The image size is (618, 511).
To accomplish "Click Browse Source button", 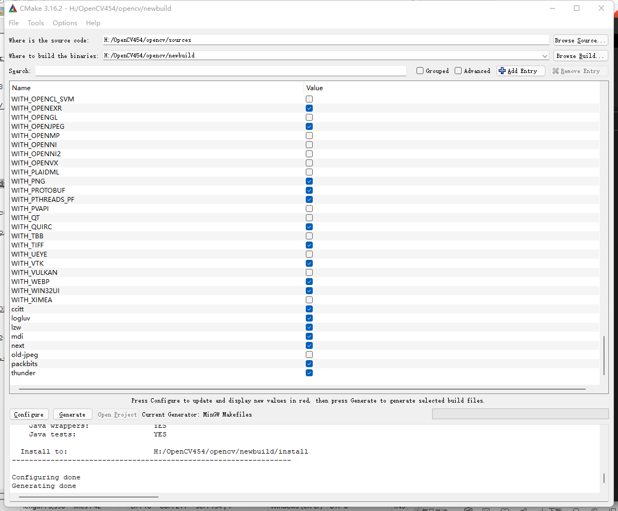I will (x=580, y=40).
